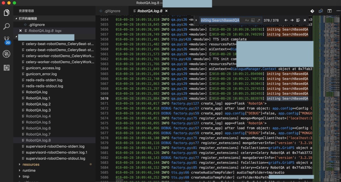Click the 'factory.py:127' text on line 5671

tap(185, 103)
